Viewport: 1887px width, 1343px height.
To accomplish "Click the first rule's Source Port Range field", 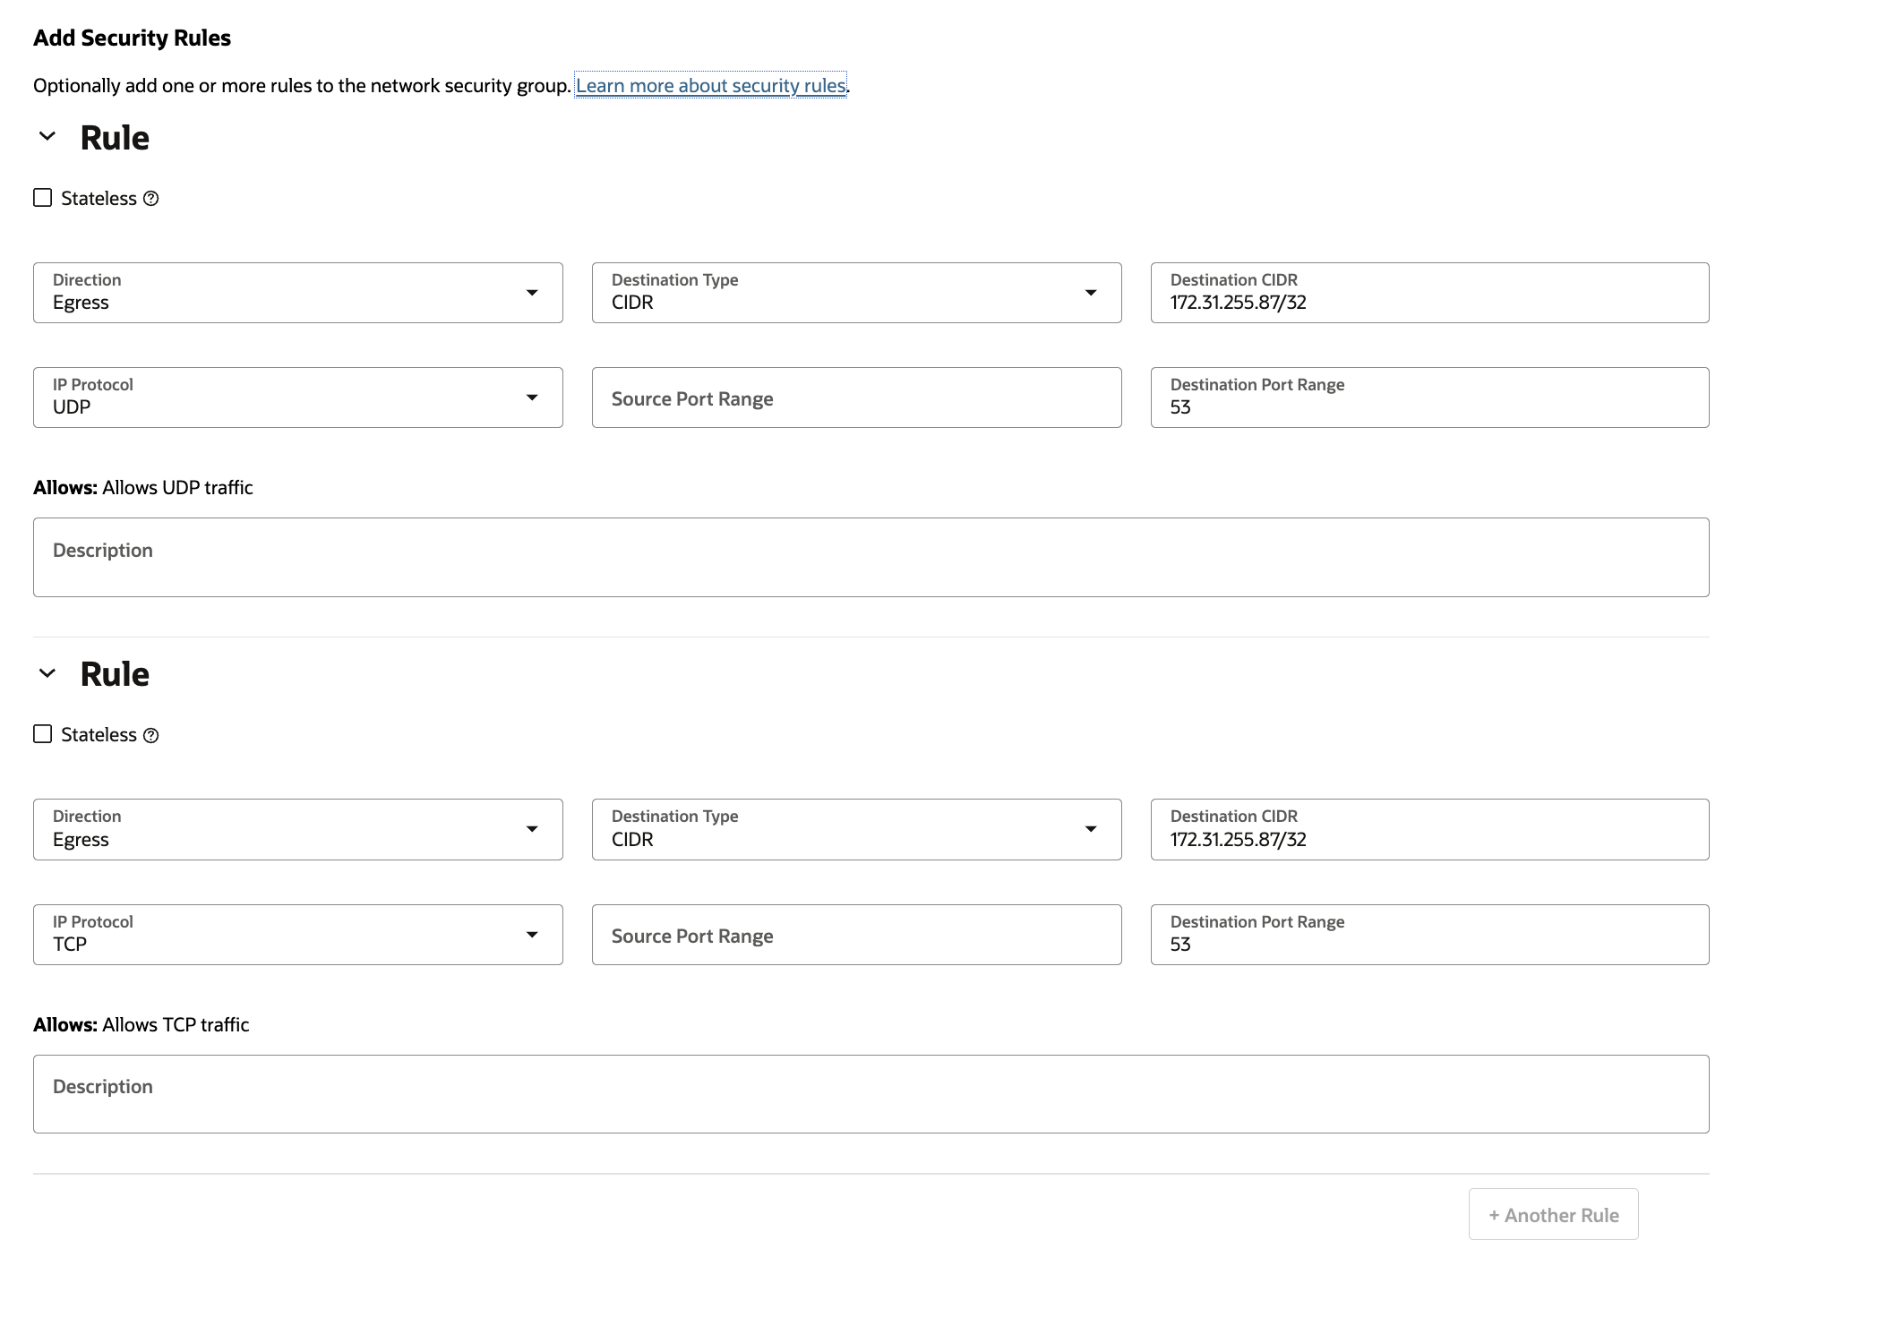I will (856, 398).
